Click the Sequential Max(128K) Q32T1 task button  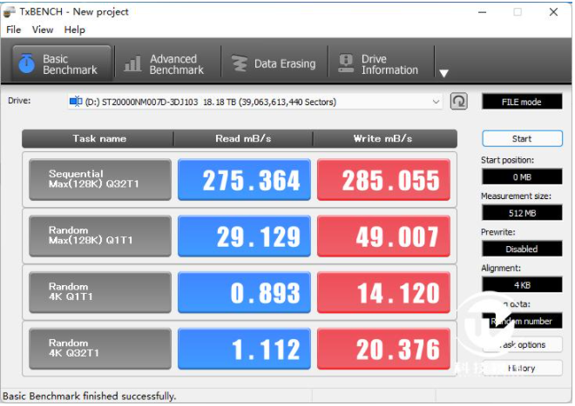(x=99, y=180)
